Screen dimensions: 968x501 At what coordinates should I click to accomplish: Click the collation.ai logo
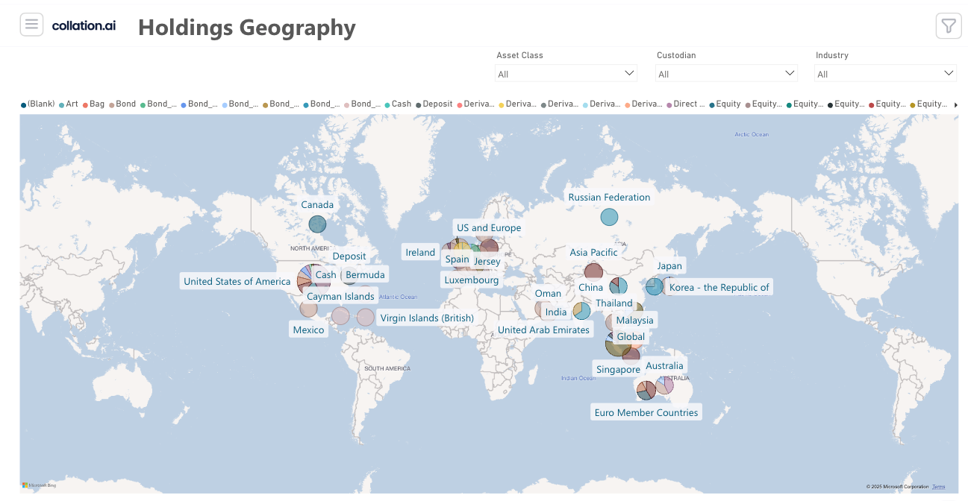[x=84, y=25]
